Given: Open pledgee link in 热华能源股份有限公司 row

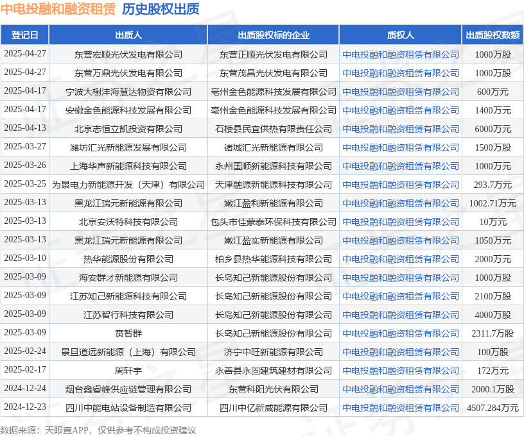Looking at the screenshot, I should tap(400, 259).
